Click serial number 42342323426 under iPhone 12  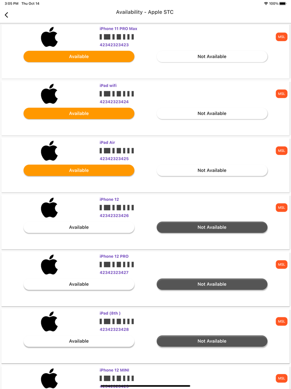point(114,216)
